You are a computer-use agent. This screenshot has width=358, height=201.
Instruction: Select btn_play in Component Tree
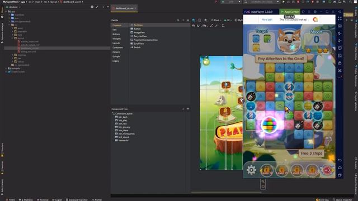pos(123,121)
